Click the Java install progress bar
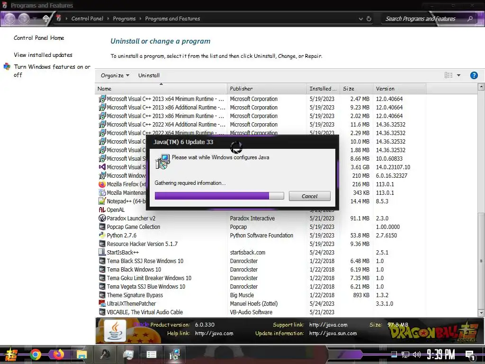The width and height of the screenshot is (485, 364). click(x=219, y=196)
